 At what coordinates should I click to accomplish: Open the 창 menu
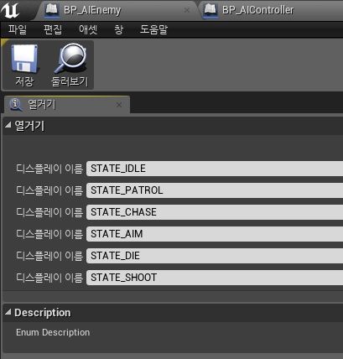(118, 29)
